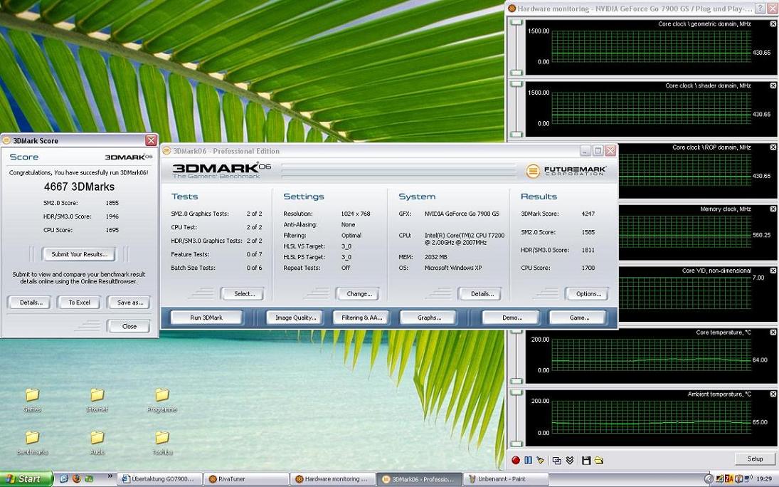The image size is (779, 487).
Task: Close the Core VID graph
Action: (x=773, y=271)
